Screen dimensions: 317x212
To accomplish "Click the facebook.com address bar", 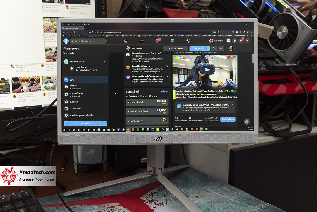I will tap(154, 32).
